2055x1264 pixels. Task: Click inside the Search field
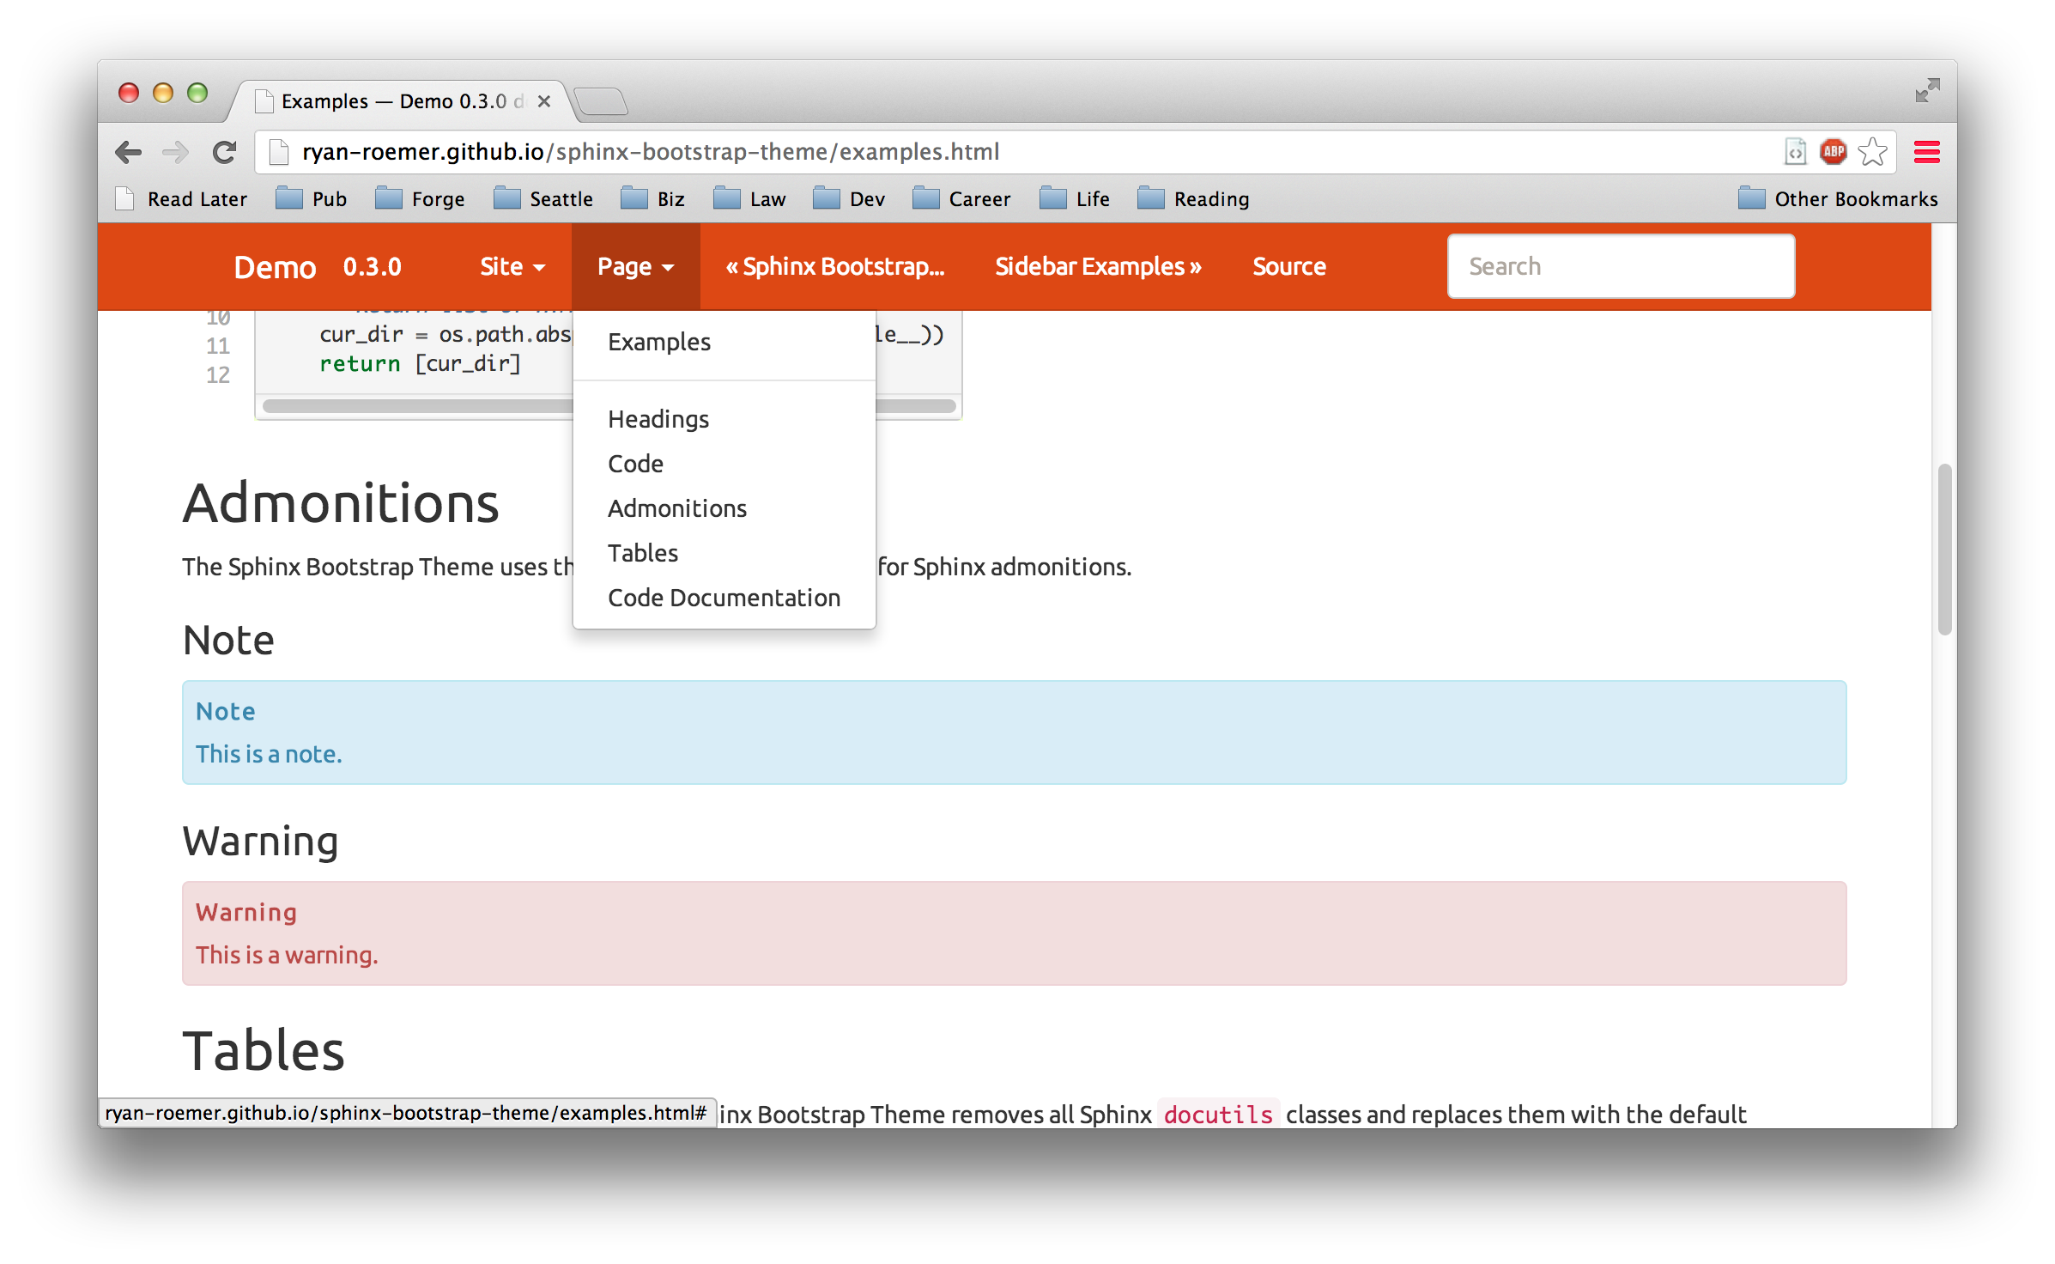point(1619,266)
